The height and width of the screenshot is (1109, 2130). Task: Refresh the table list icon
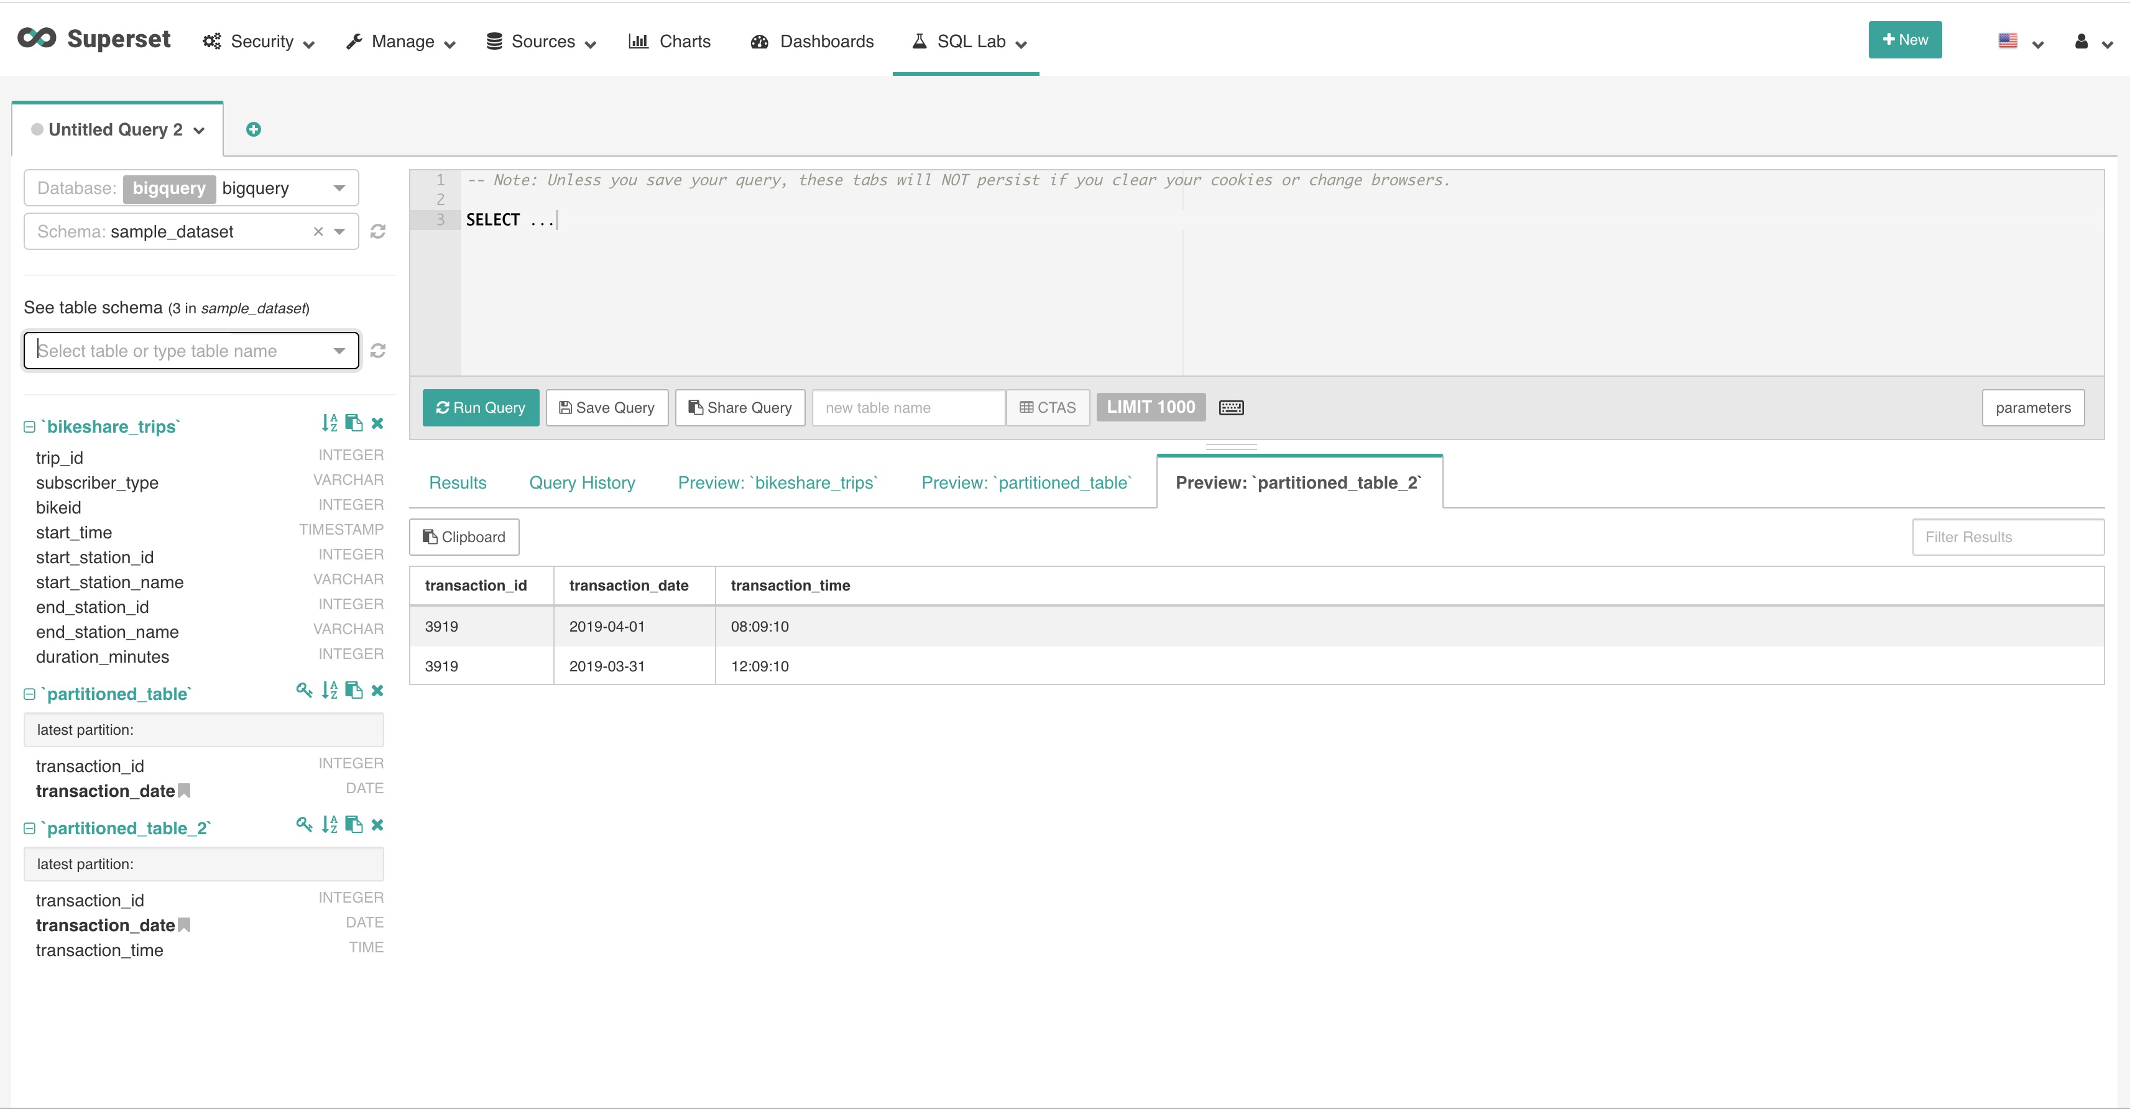(378, 351)
